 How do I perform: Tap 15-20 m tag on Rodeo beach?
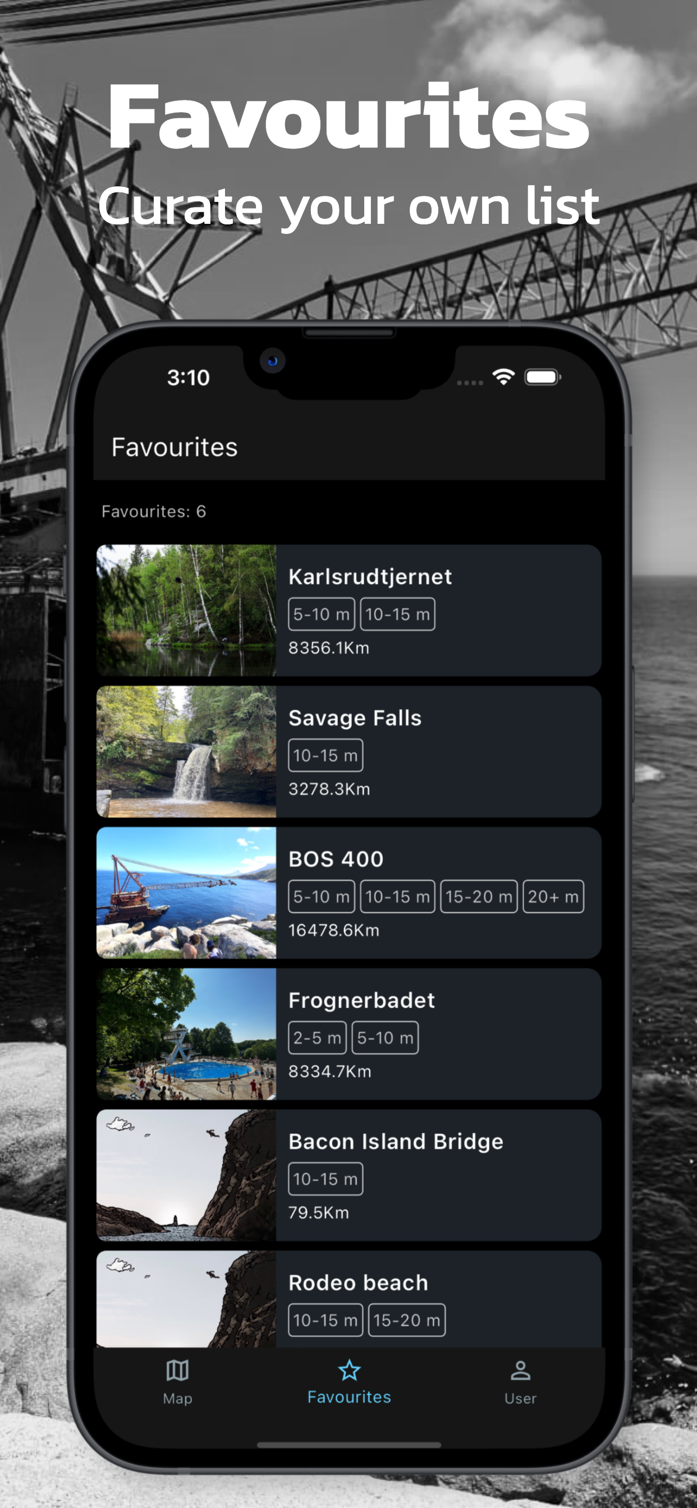407,1320
